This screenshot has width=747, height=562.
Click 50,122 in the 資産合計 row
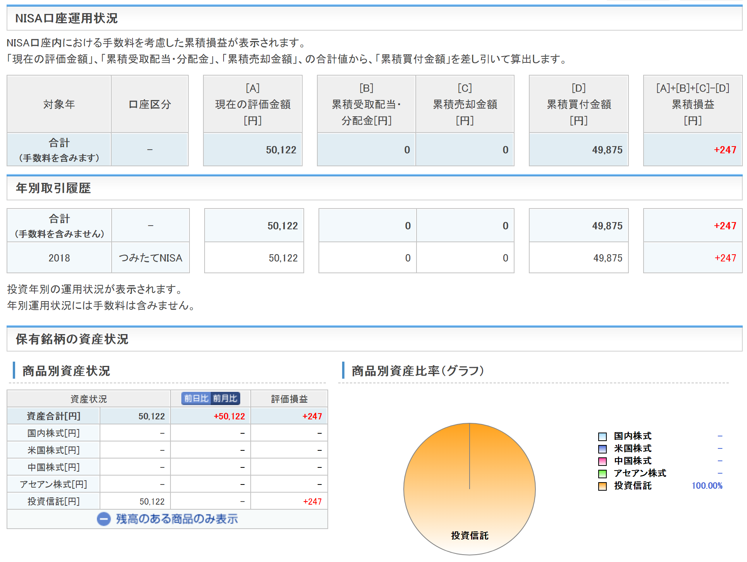151,416
